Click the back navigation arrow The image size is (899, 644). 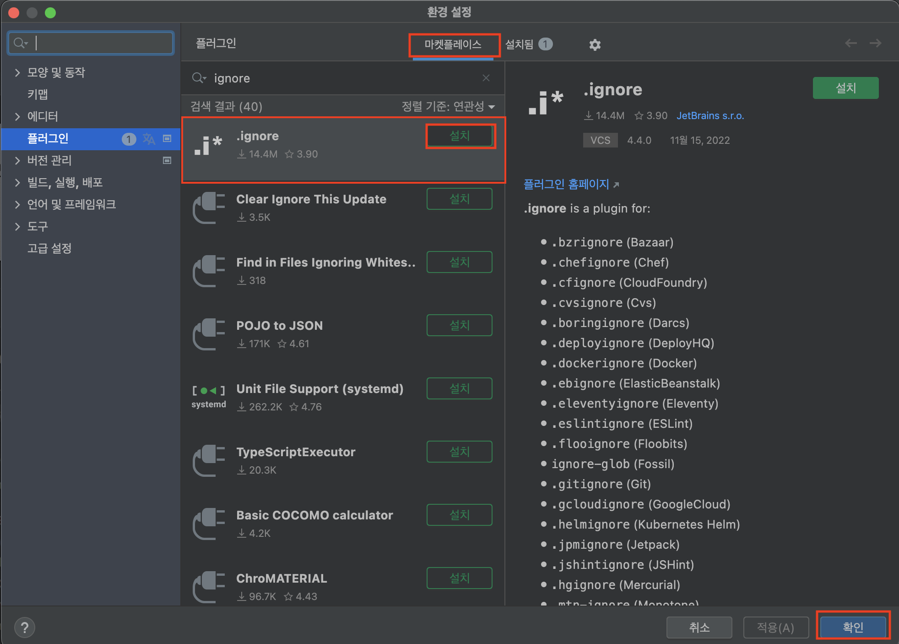(x=850, y=43)
